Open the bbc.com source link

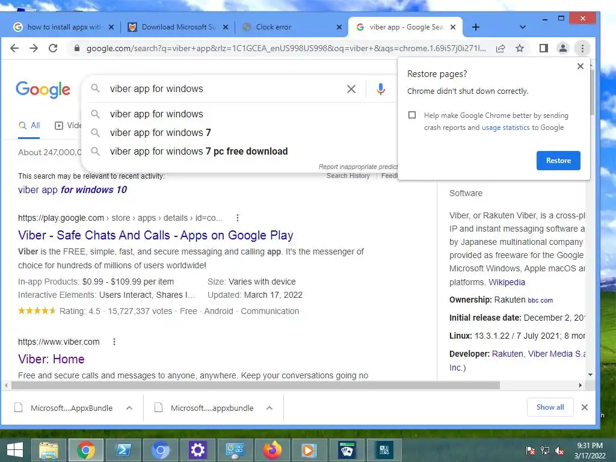[540, 300]
